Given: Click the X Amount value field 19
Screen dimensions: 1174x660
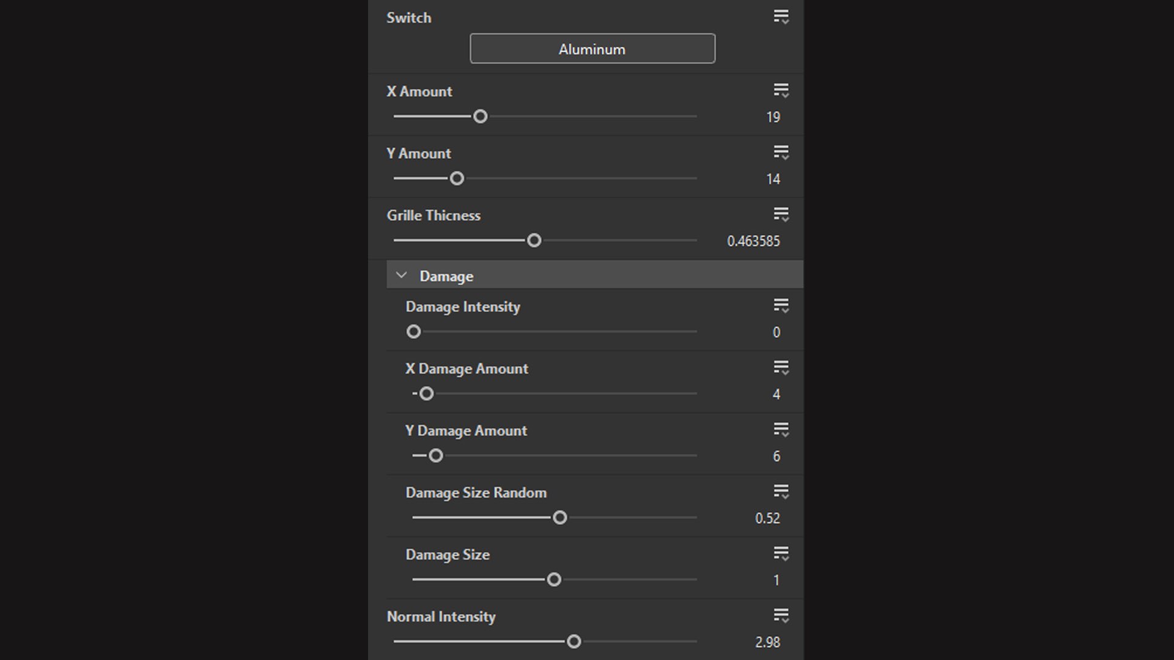Looking at the screenshot, I should pyautogui.click(x=773, y=117).
